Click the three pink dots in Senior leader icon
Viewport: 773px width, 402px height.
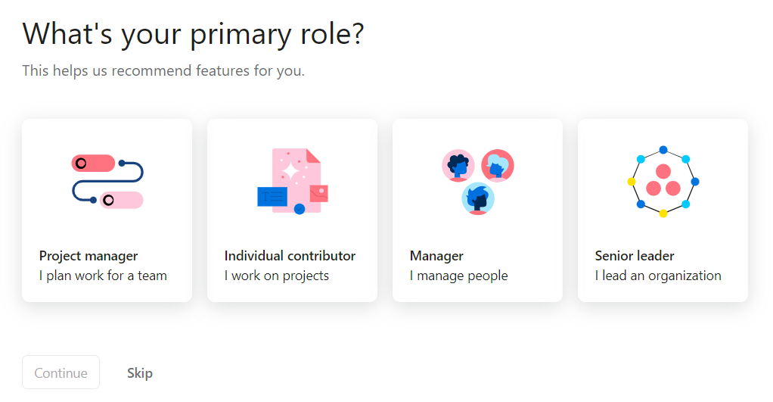click(x=663, y=182)
